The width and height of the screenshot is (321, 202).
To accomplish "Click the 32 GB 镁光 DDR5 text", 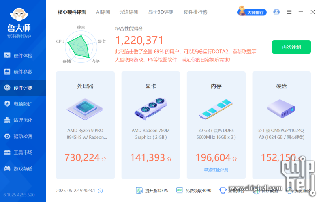I will [x=216, y=134].
